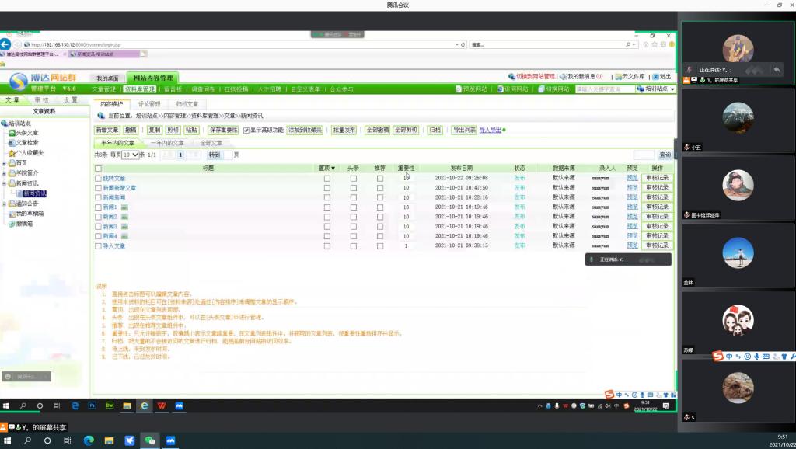Click the 导入导出 link
This screenshot has height=449, width=796.
tap(490, 131)
